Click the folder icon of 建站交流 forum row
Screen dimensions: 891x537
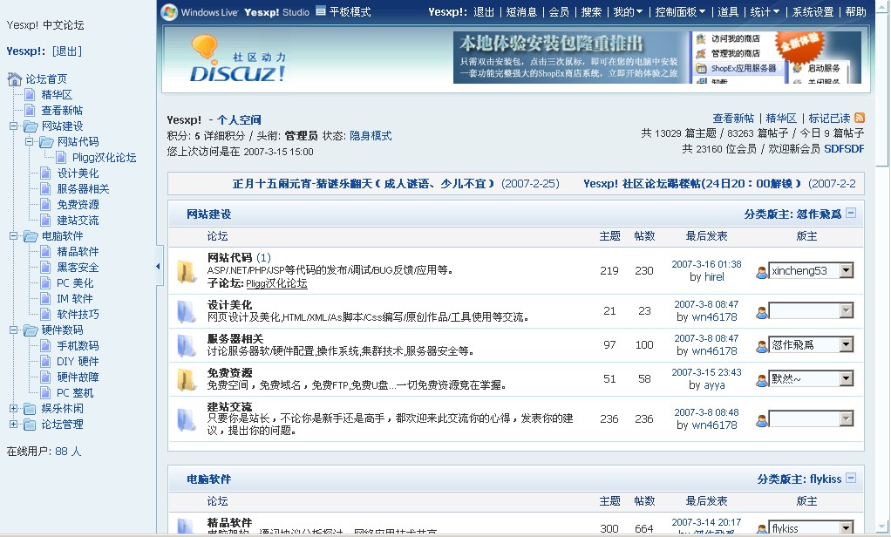point(187,419)
